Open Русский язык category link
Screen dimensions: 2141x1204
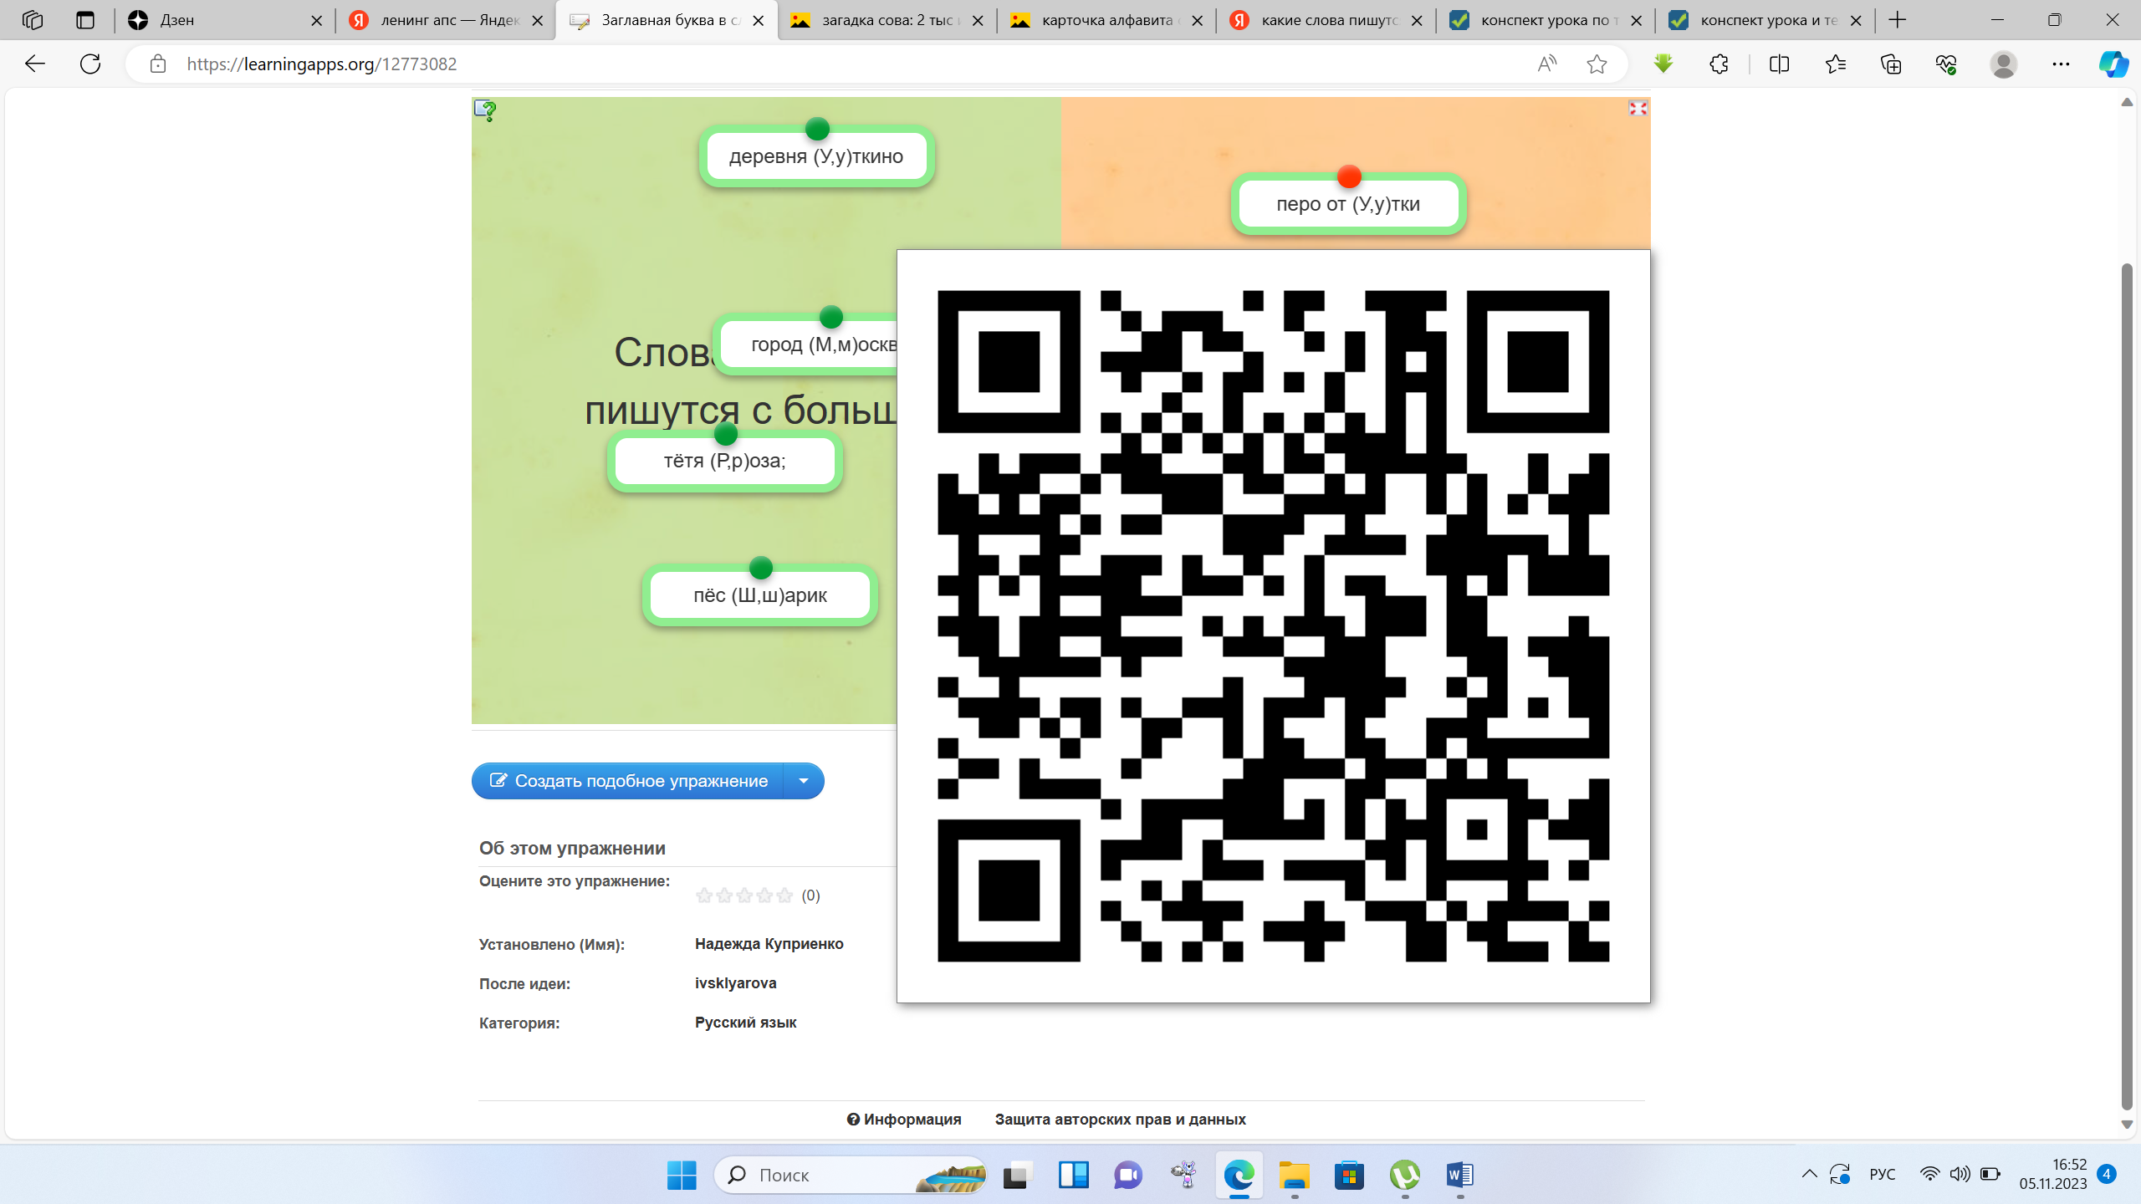coord(745,1022)
